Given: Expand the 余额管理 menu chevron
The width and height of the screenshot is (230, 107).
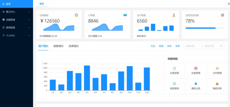Looking at the screenshot, I should coord(29,20).
